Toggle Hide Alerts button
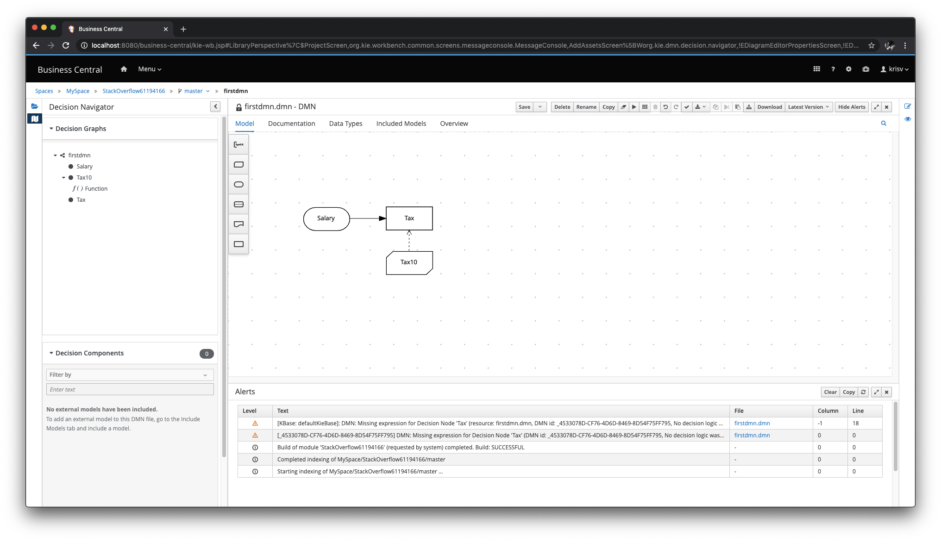 click(851, 107)
